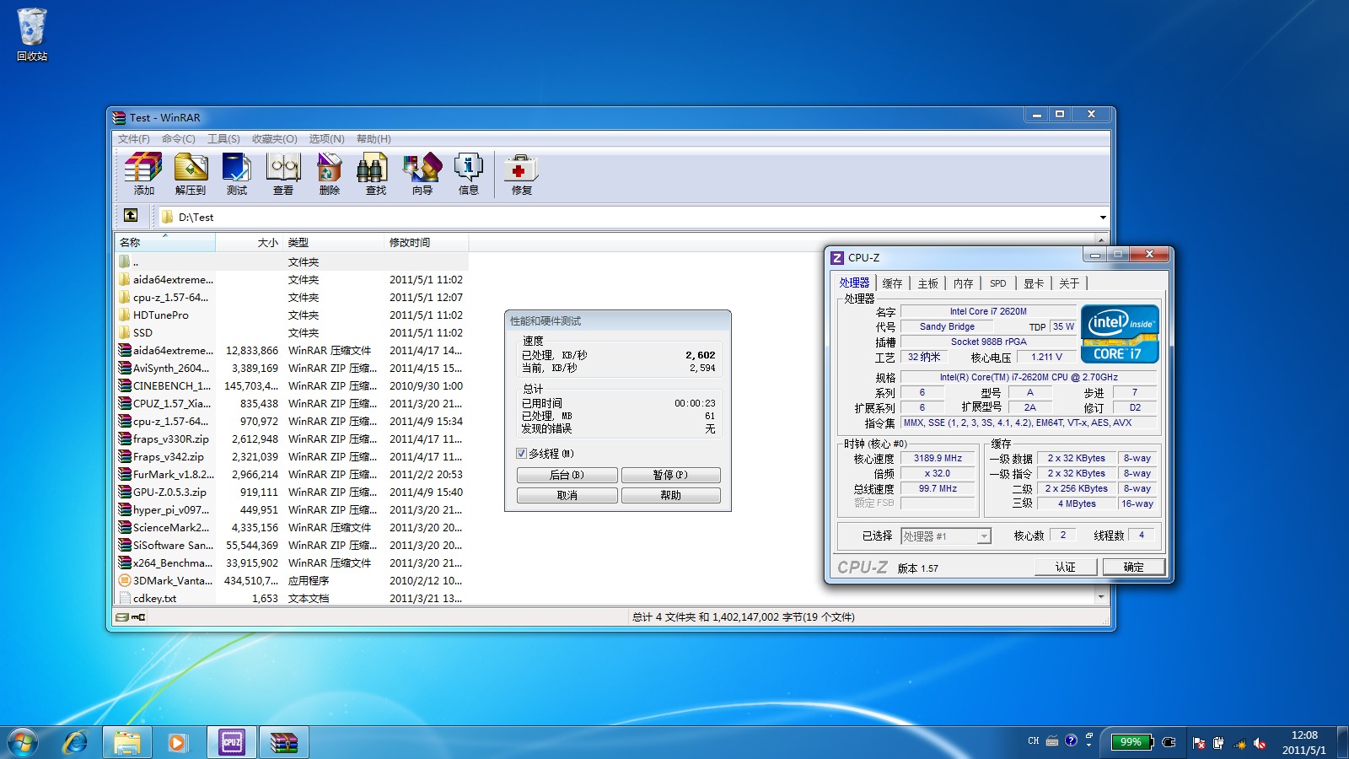Click the WinRAR Add (添加) toolbar icon
Viewport: 1349px width, 759px height.
(x=143, y=175)
